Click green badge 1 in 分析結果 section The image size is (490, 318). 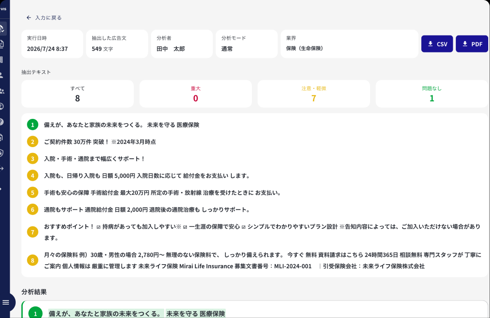(x=35, y=313)
